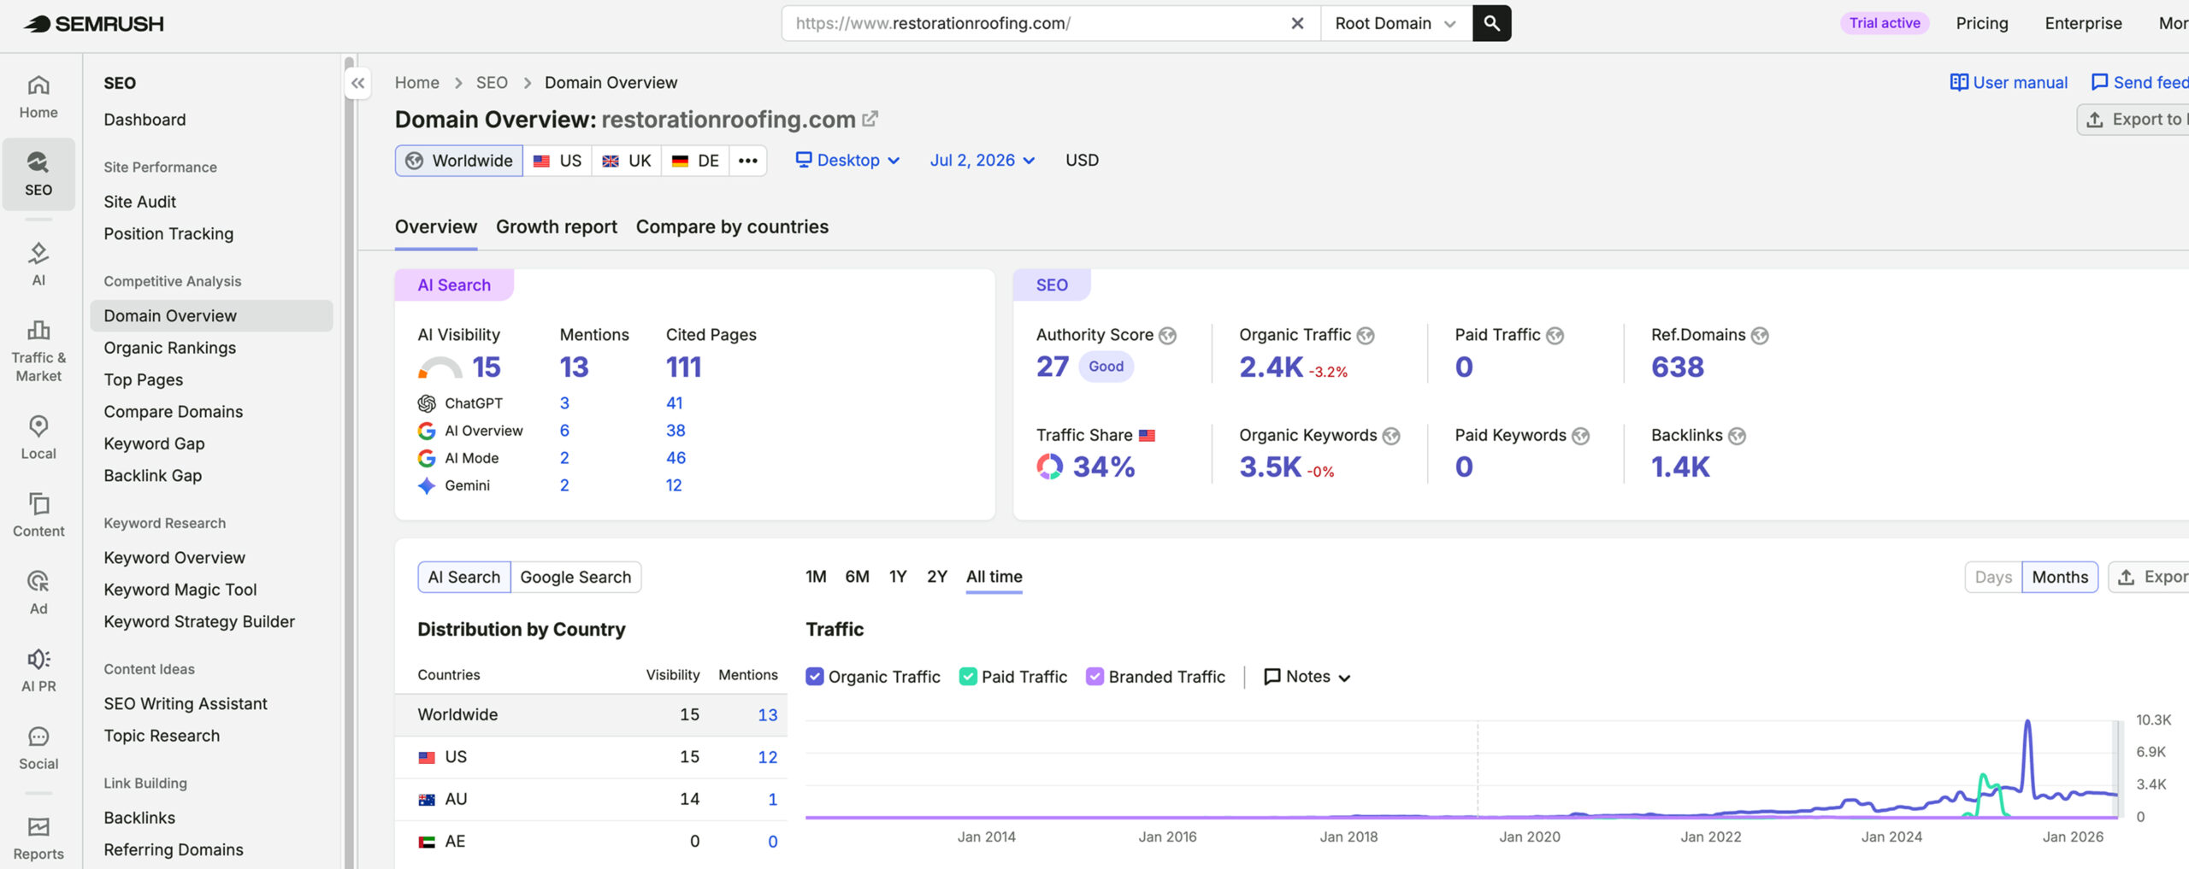The width and height of the screenshot is (2189, 869).
Task: Select the SEO icon in left rail
Action: 38,174
